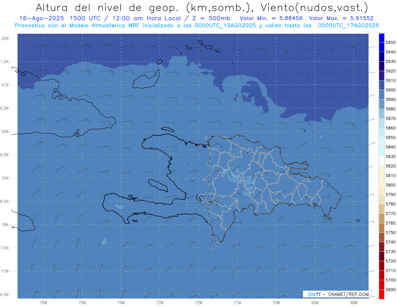Click the 76W longitude label
This screenshot has height=307, width=397.
click(43, 302)
